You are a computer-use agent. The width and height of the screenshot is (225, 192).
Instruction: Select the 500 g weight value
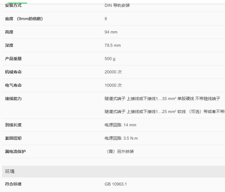click(110, 59)
